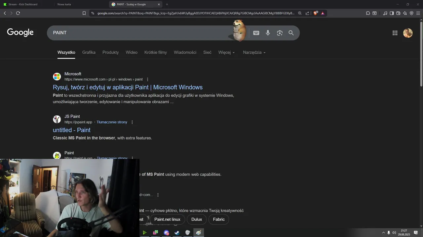
Task: Open Brave Shields lion icon
Action: pyautogui.click(x=316, y=13)
